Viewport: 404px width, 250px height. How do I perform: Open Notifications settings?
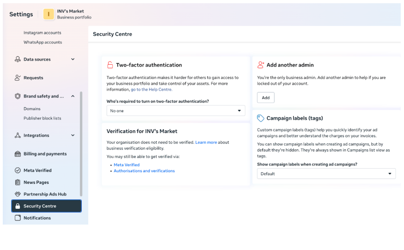click(x=37, y=218)
